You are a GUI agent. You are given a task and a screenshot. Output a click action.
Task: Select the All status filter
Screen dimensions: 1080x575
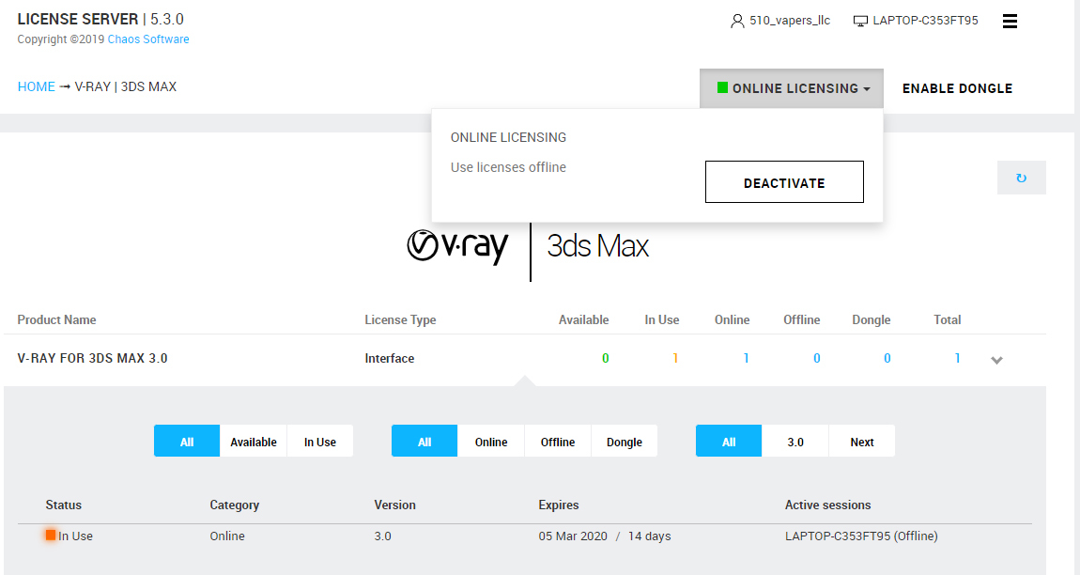(x=187, y=442)
